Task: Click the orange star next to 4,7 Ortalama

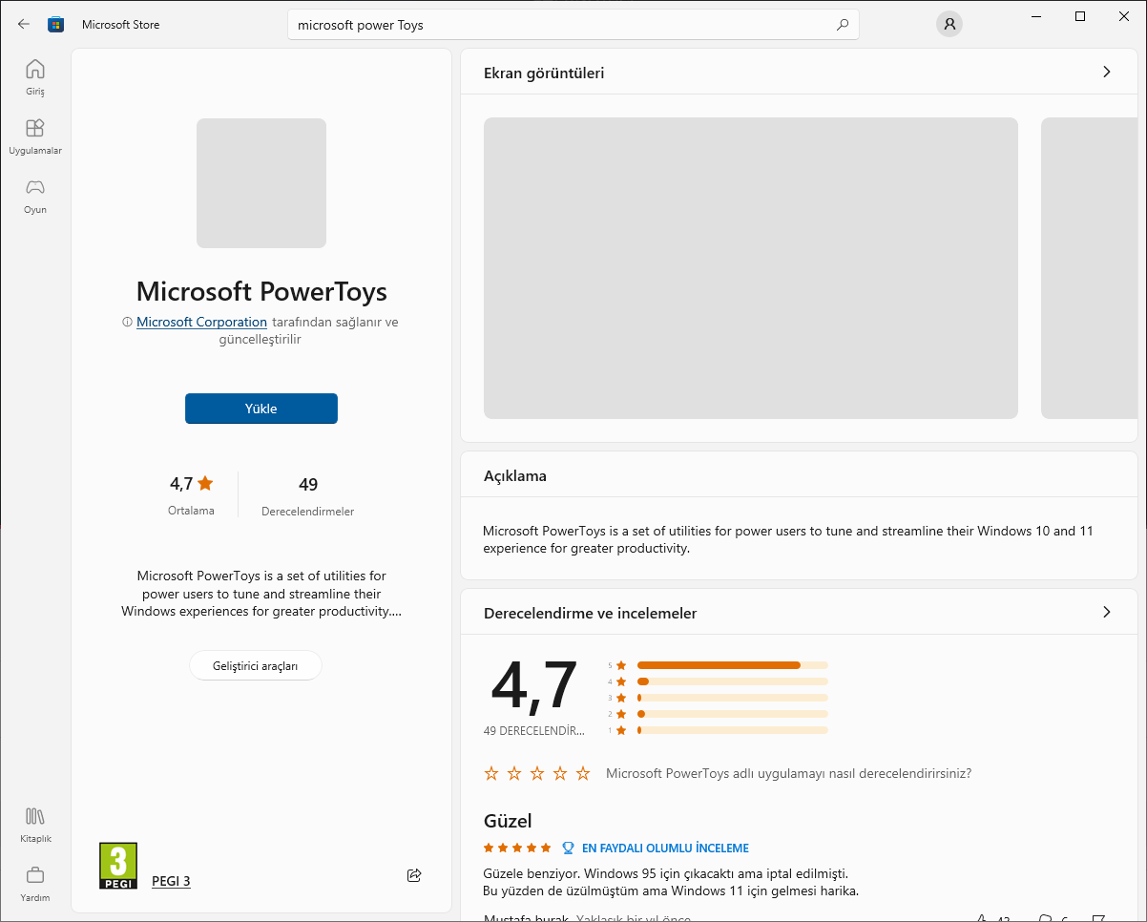Action: tap(205, 483)
